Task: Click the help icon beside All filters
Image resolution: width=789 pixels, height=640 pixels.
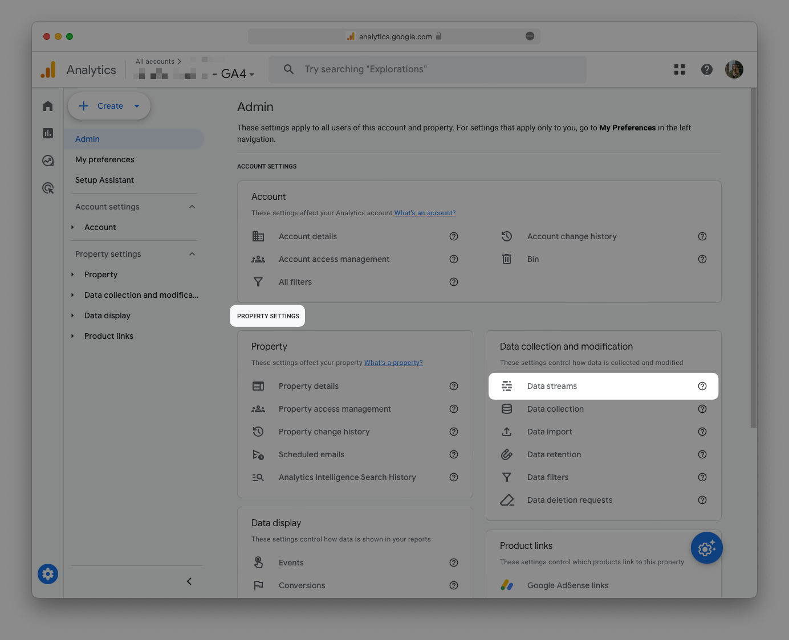Action: [454, 282]
